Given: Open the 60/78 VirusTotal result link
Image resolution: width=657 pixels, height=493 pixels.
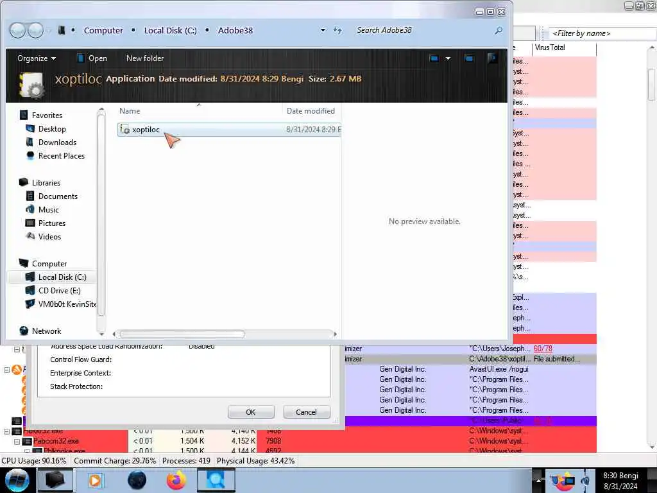Looking at the screenshot, I should click(543, 349).
